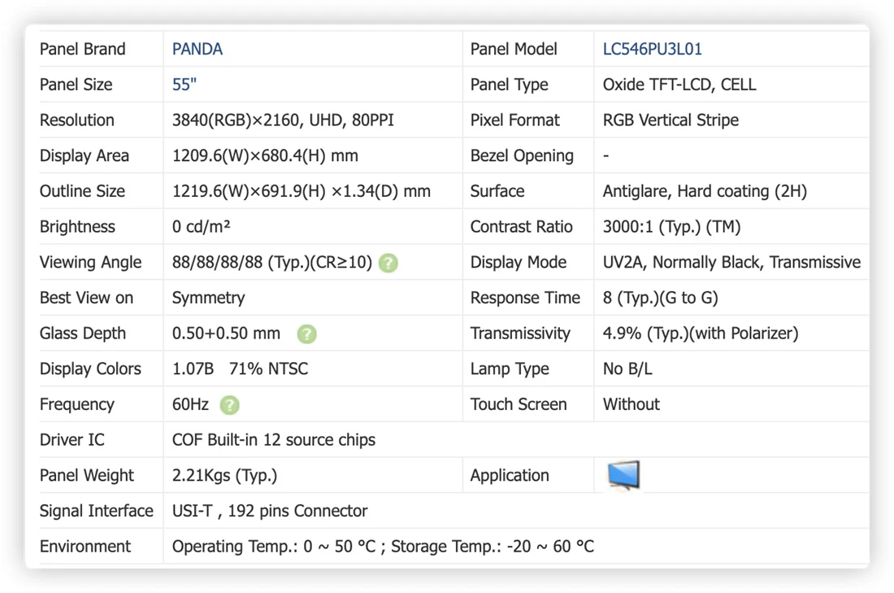Viewport: 894px width, 593px height.
Task: Click the 3000:1 (Typ.) (TM) value
Action: coord(671,227)
